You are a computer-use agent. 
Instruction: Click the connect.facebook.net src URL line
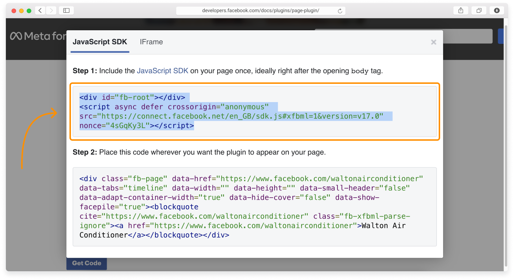[231, 116]
